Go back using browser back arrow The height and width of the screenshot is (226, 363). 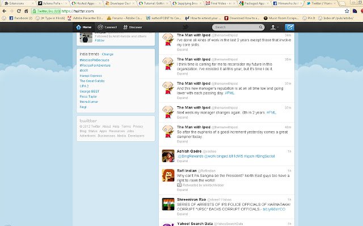pos(5,11)
